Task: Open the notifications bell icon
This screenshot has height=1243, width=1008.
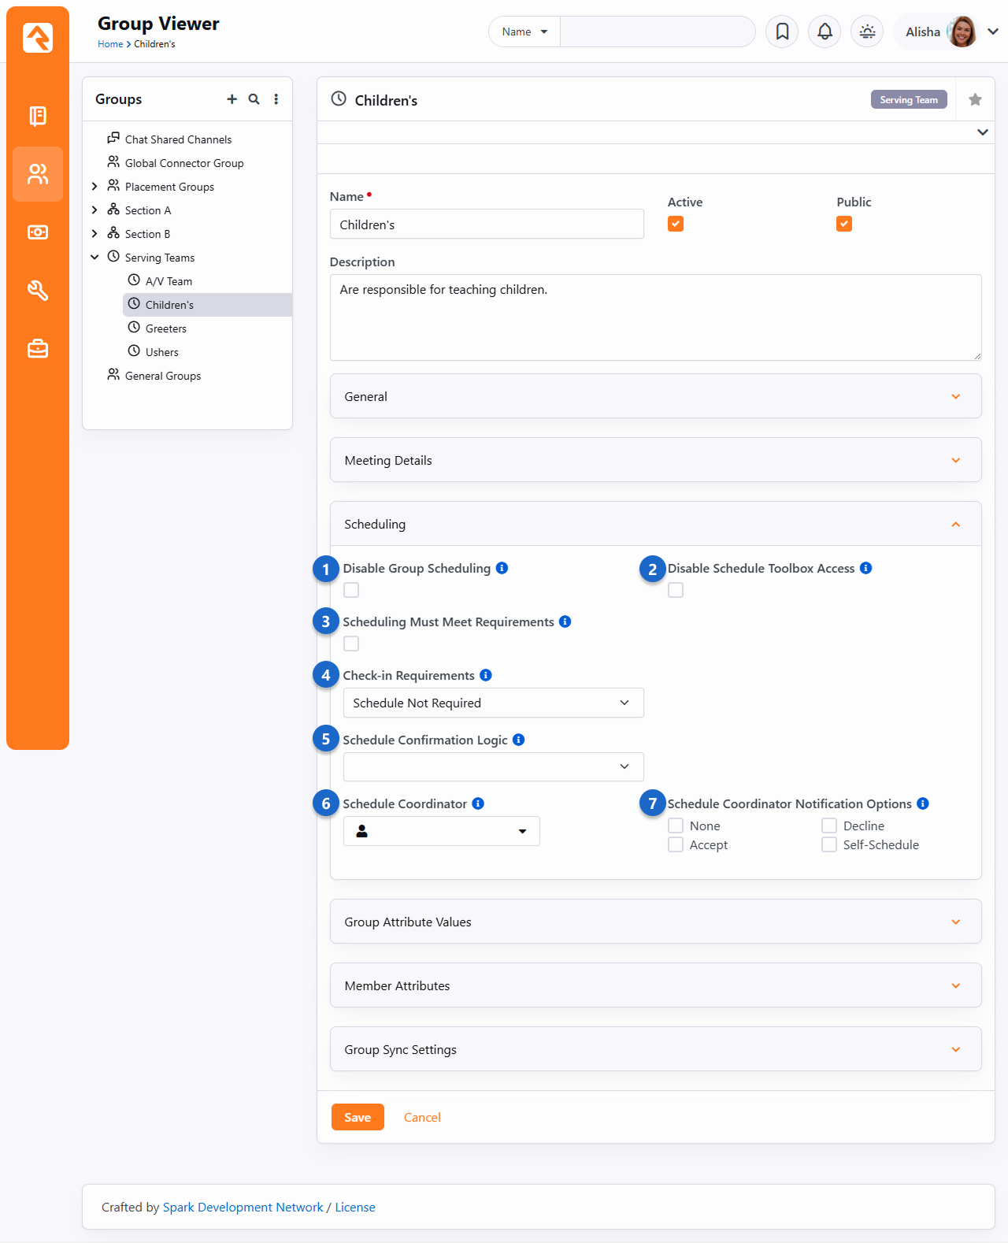Action: 825,32
